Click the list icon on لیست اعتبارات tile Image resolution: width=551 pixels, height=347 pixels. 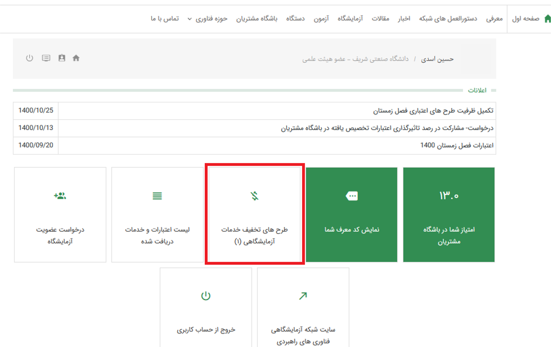tap(157, 196)
